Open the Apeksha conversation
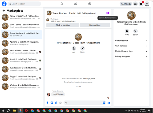Screen dimensions: 153x113 point(21,43)
